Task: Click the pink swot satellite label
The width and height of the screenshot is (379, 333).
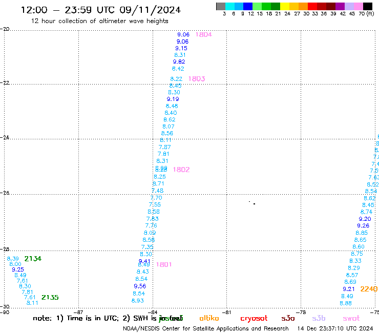Action: point(351,319)
